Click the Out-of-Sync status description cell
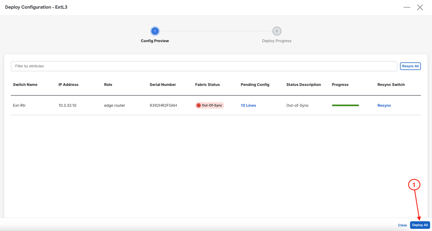The image size is (432, 231). (x=298, y=105)
